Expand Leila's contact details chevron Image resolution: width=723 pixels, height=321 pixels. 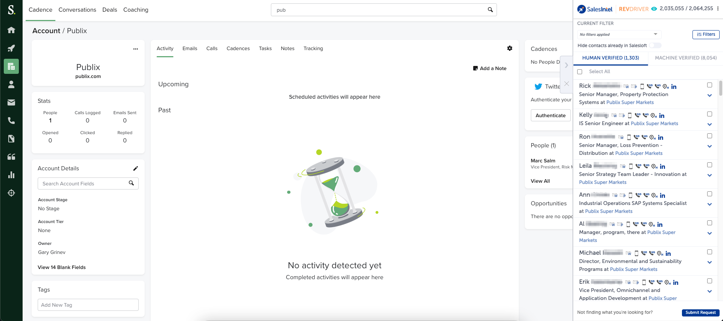point(709,175)
